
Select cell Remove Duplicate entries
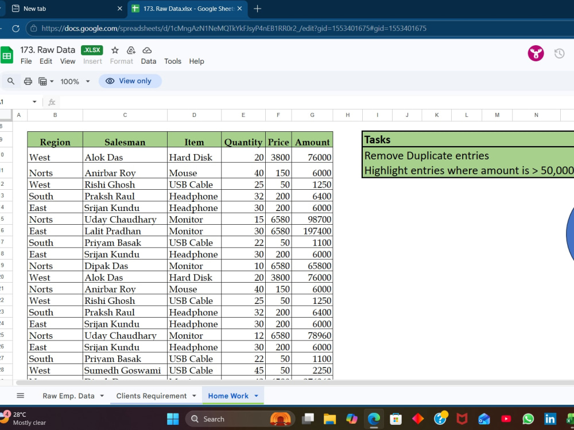point(468,155)
